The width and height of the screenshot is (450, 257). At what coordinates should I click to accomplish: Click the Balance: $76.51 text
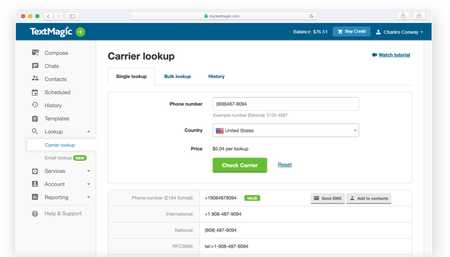click(x=310, y=32)
